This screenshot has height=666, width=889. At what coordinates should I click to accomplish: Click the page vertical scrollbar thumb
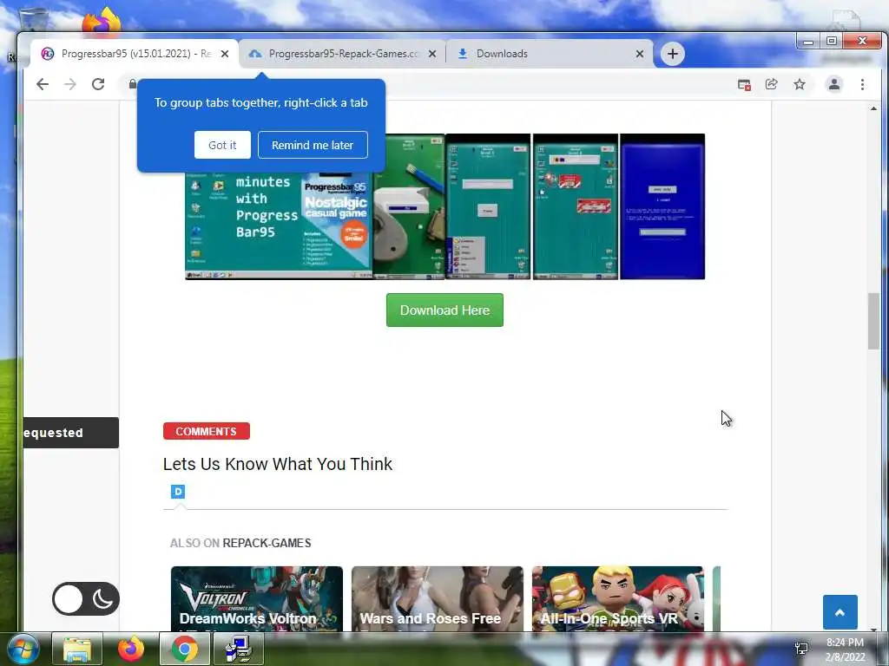(x=873, y=321)
